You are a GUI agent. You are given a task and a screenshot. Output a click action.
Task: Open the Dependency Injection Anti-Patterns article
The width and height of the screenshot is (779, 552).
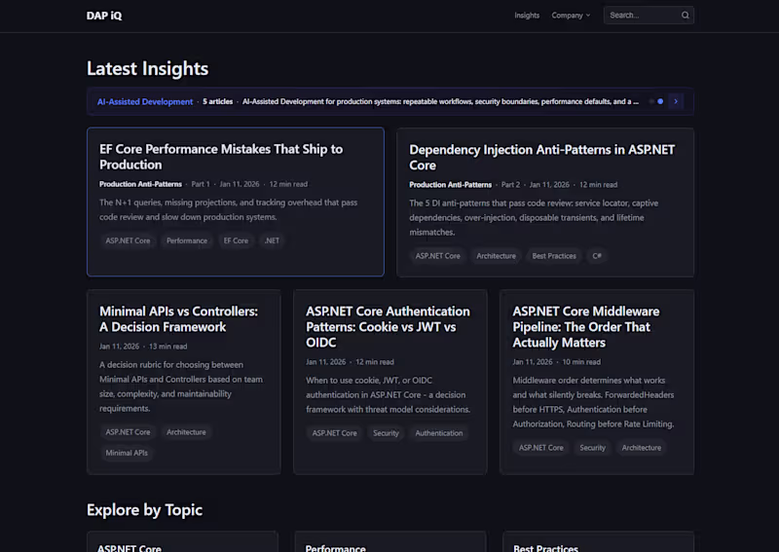click(541, 157)
